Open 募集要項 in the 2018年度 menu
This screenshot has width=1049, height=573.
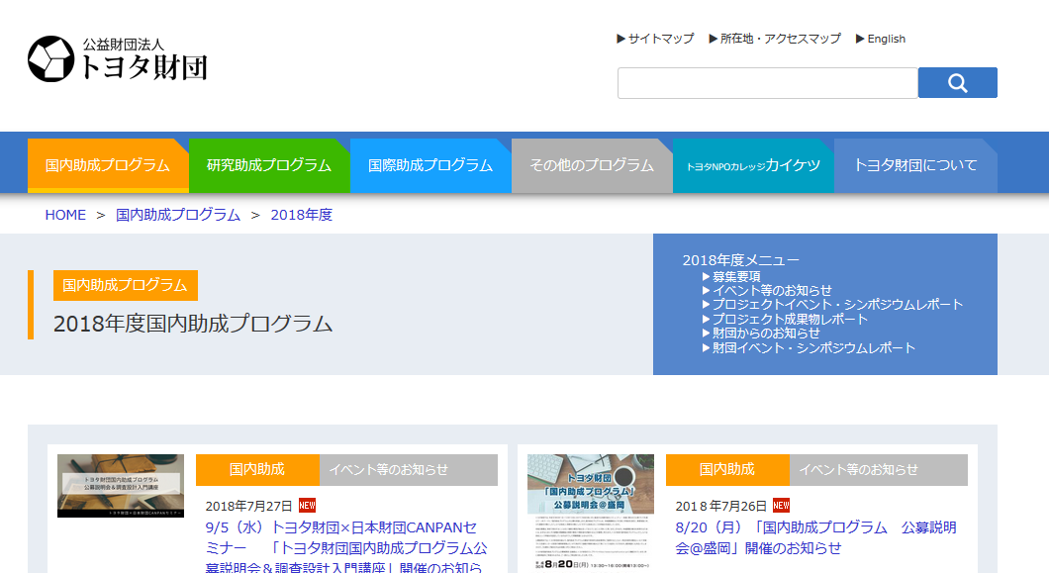click(736, 276)
